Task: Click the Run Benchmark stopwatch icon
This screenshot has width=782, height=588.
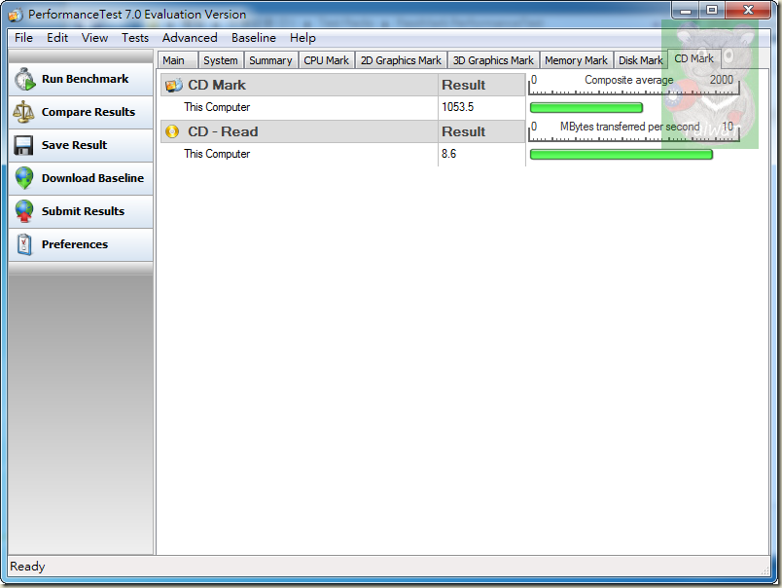Action: pos(24,80)
